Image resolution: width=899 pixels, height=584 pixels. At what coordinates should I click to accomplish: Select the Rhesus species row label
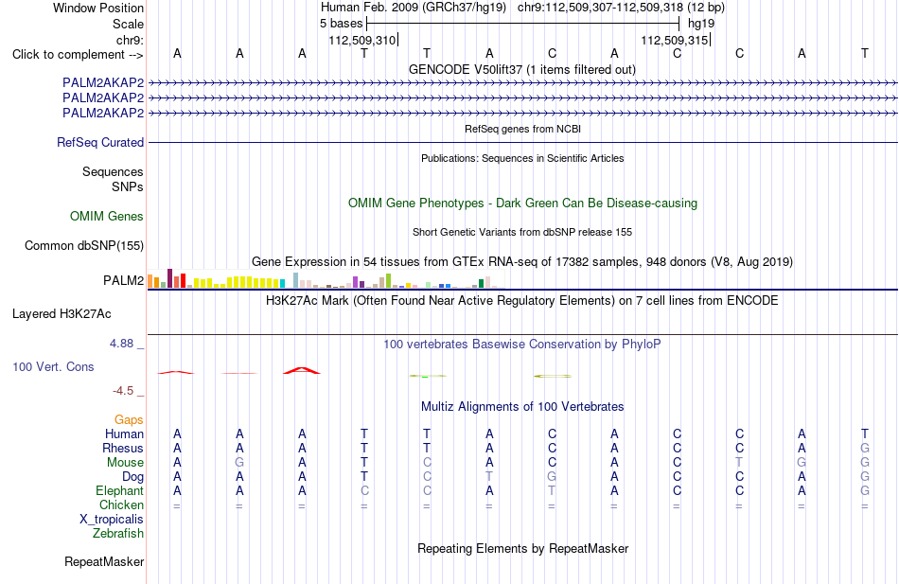[x=123, y=448]
